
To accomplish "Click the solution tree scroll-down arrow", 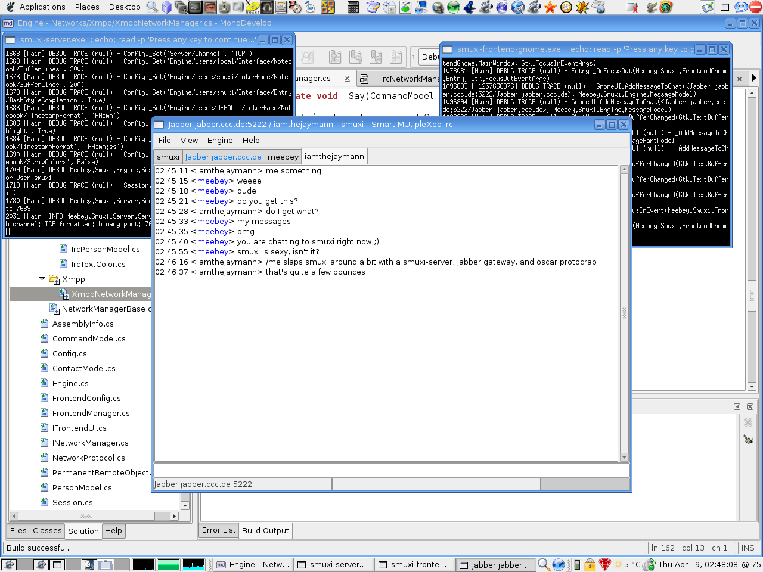I will (185, 505).
